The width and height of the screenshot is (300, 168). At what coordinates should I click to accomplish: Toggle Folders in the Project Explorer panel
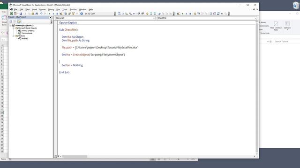coord(19,21)
